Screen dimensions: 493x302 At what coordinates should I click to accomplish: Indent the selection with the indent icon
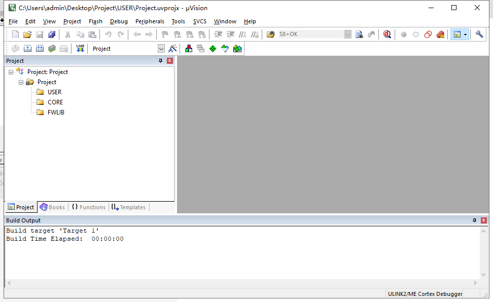click(x=218, y=34)
